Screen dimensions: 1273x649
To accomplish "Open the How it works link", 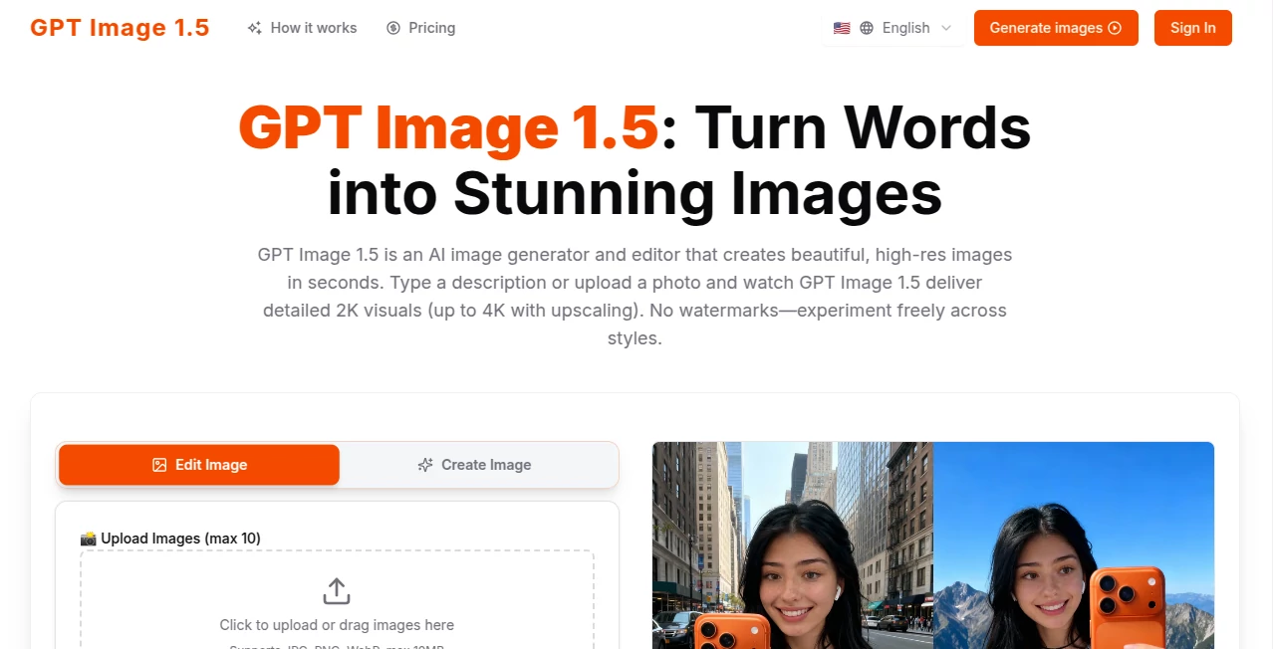I will click(312, 28).
